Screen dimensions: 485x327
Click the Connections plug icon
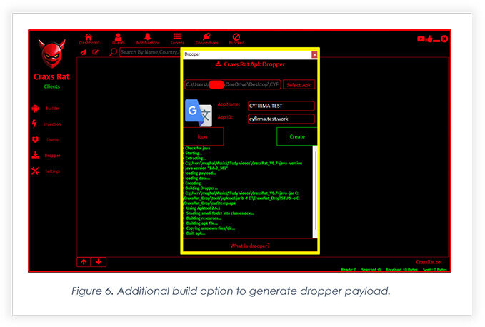[206, 37]
